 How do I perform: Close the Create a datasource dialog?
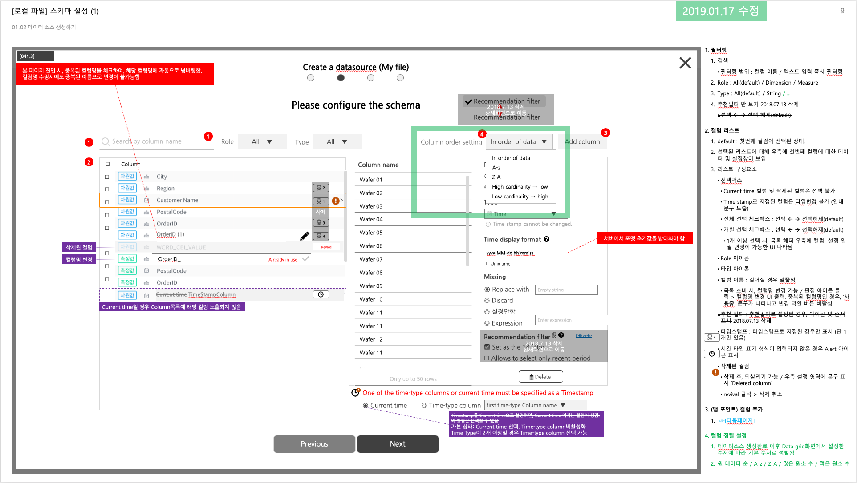pyautogui.click(x=685, y=63)
